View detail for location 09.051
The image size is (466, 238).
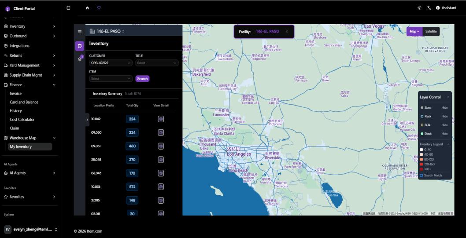click(x=161, y=146)
